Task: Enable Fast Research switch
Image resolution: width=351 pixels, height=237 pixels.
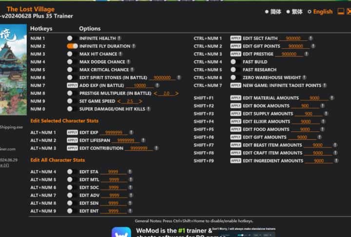Action: tap(235, 70)
